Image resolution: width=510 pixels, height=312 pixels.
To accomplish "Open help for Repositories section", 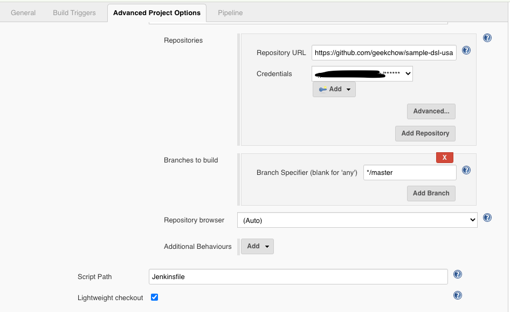I will 487,38.
